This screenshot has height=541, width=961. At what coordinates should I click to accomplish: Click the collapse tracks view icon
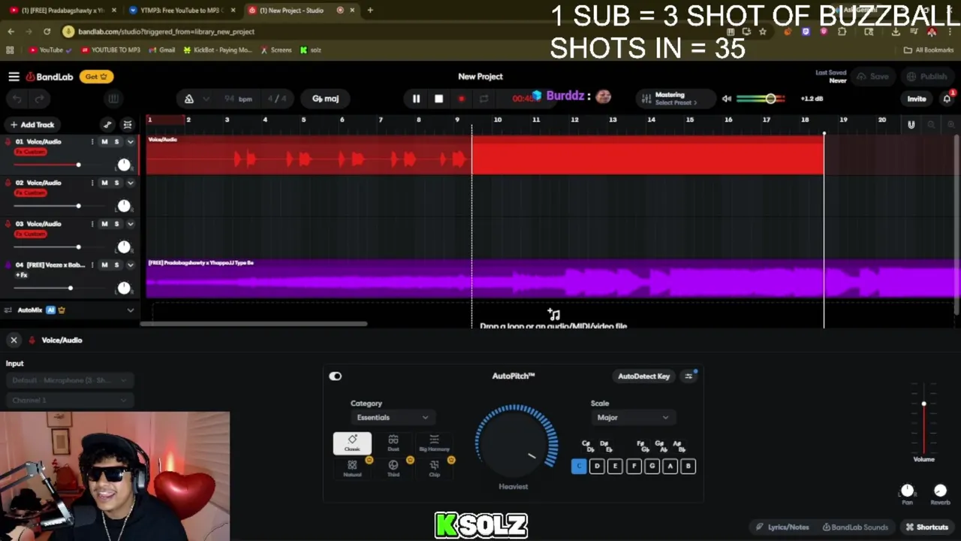(128, 125)
